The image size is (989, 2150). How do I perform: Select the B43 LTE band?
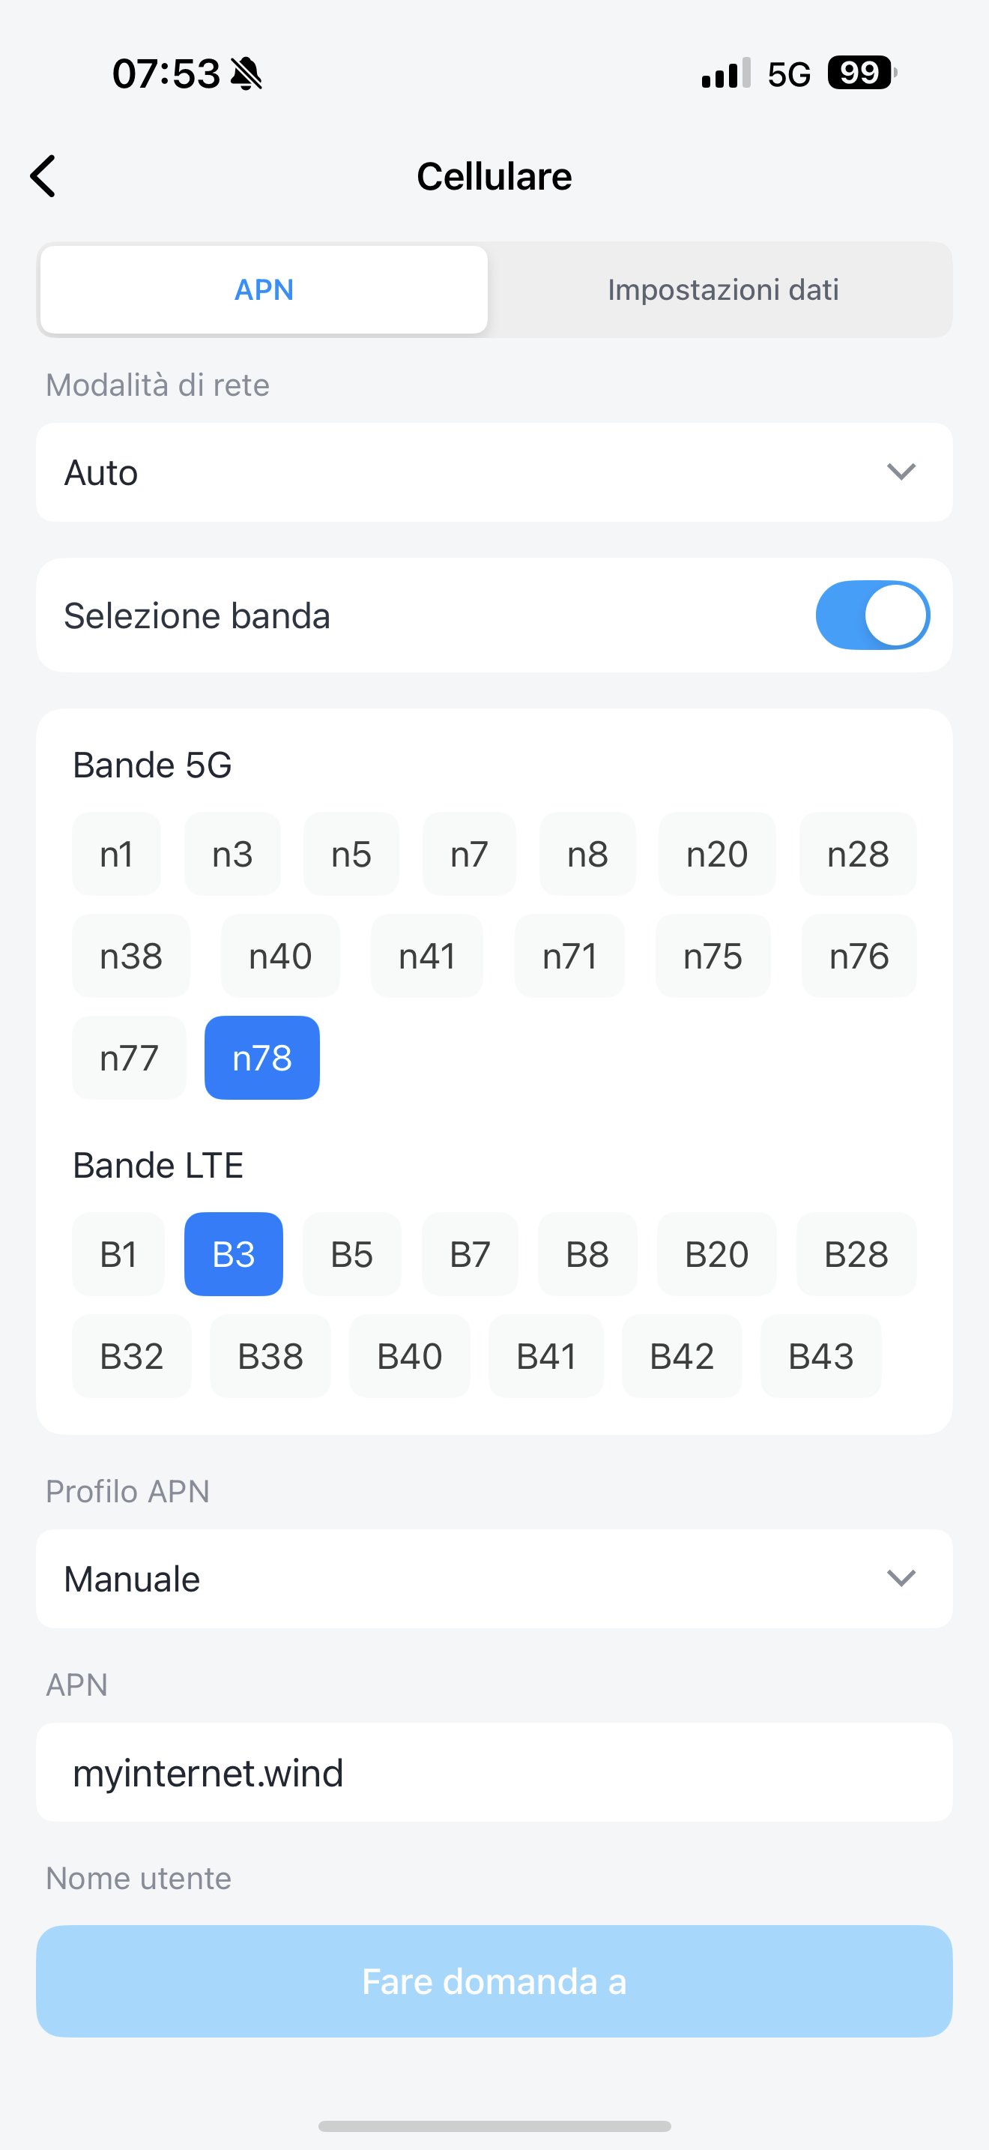coord(820,1355)
